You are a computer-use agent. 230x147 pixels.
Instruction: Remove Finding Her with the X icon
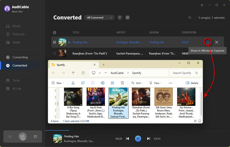click(x=216, y=42)
